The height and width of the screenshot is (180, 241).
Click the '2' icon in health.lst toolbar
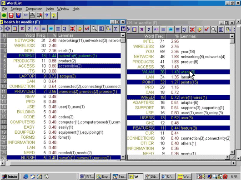coord(29,29)
